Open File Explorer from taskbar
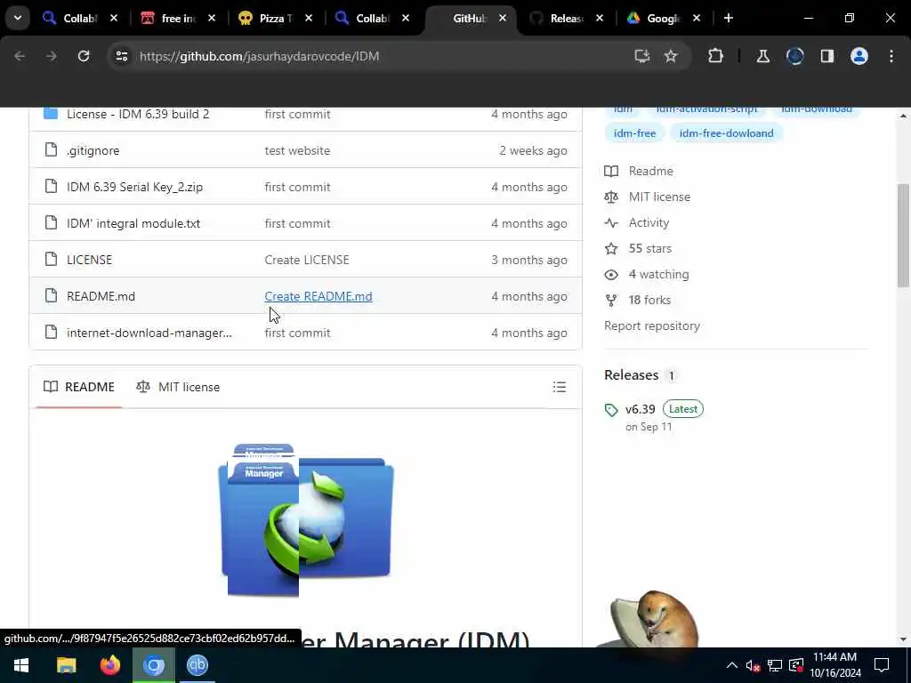 pyautogui.click(x=66, y=665)
